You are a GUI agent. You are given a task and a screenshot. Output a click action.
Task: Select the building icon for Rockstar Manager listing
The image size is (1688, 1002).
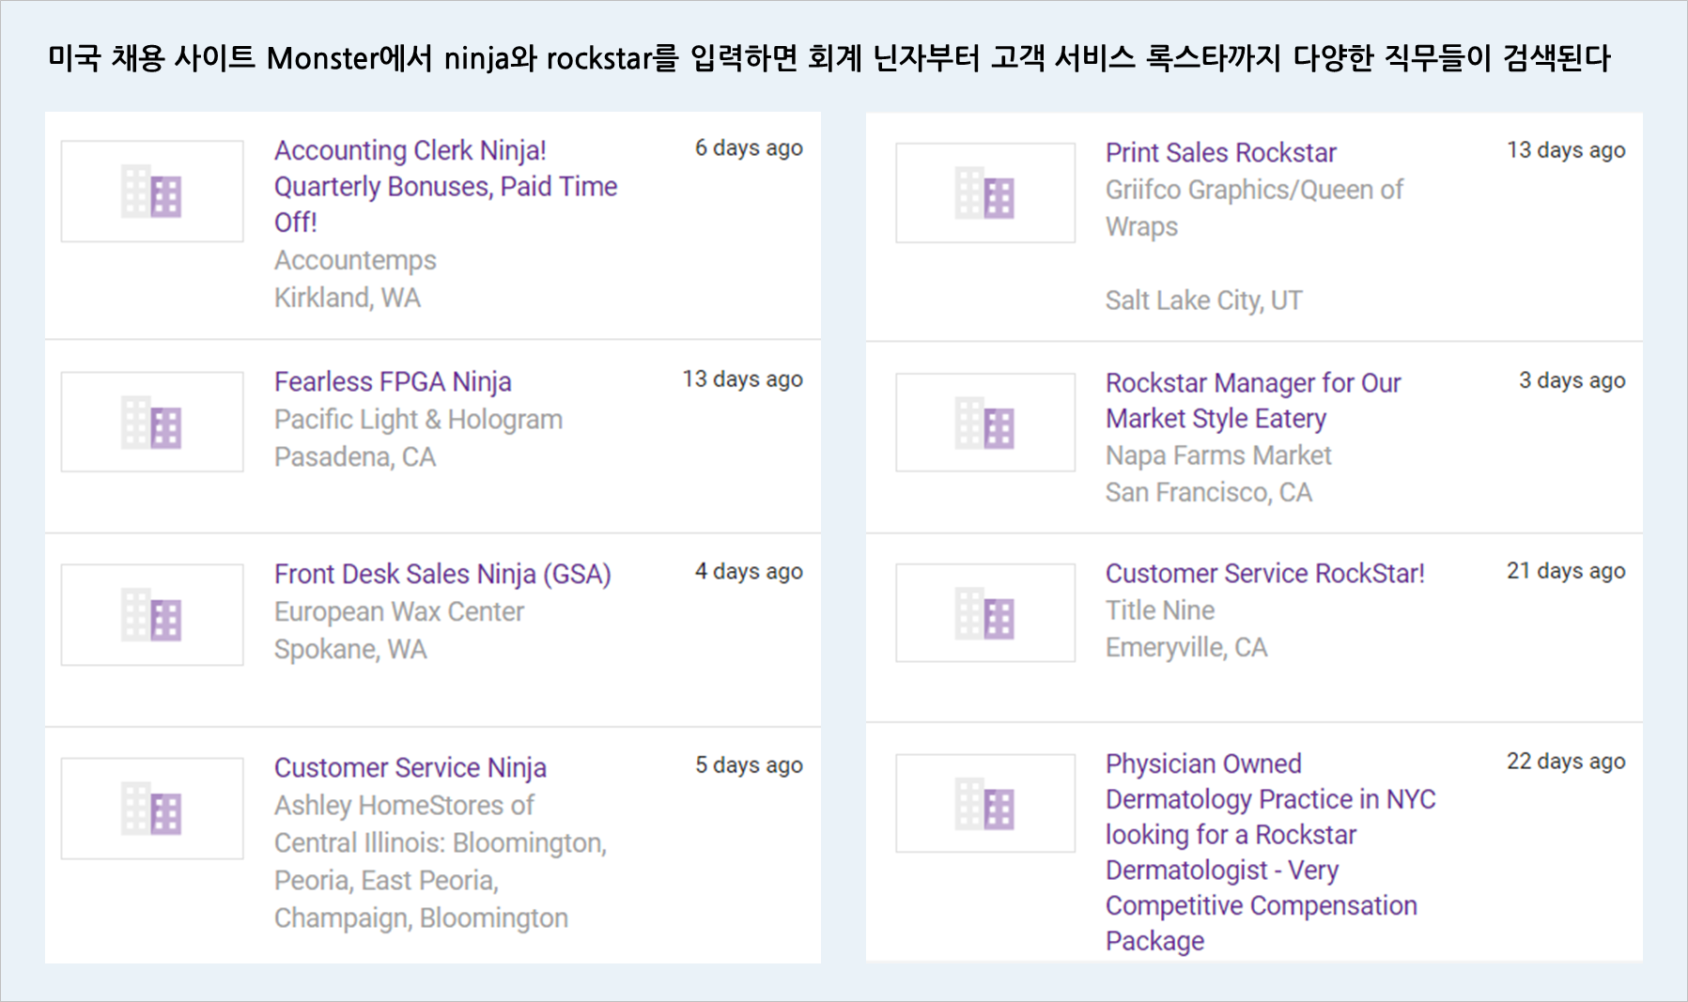(x=984, y=423)
